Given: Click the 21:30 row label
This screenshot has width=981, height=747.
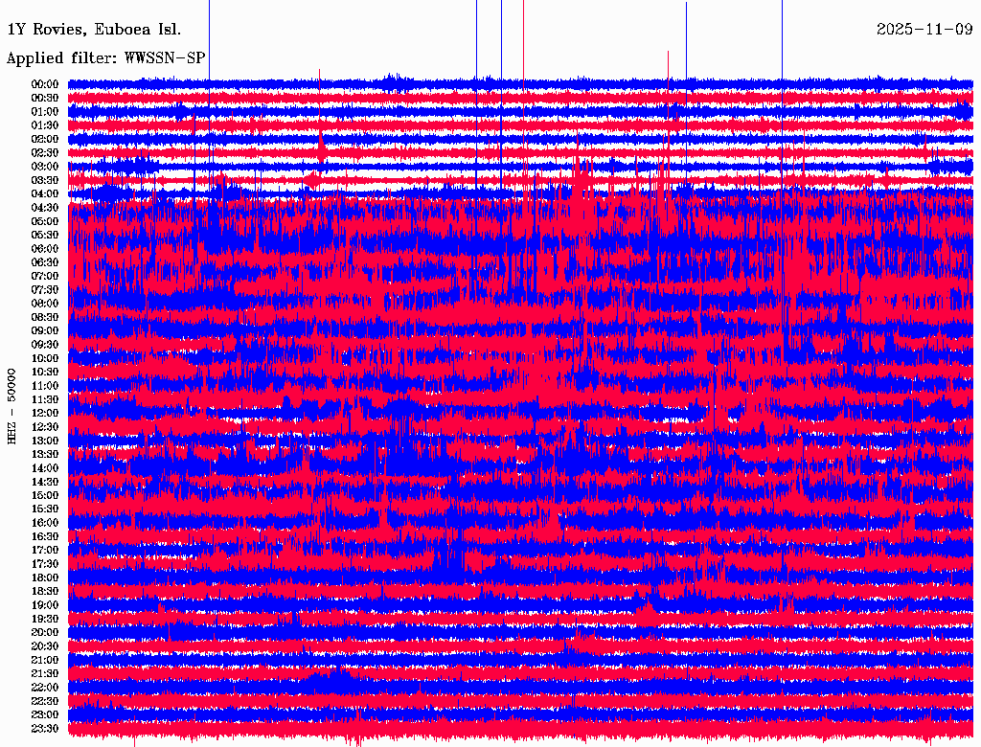Looking at the screenshot, I should tap(44, 674).
